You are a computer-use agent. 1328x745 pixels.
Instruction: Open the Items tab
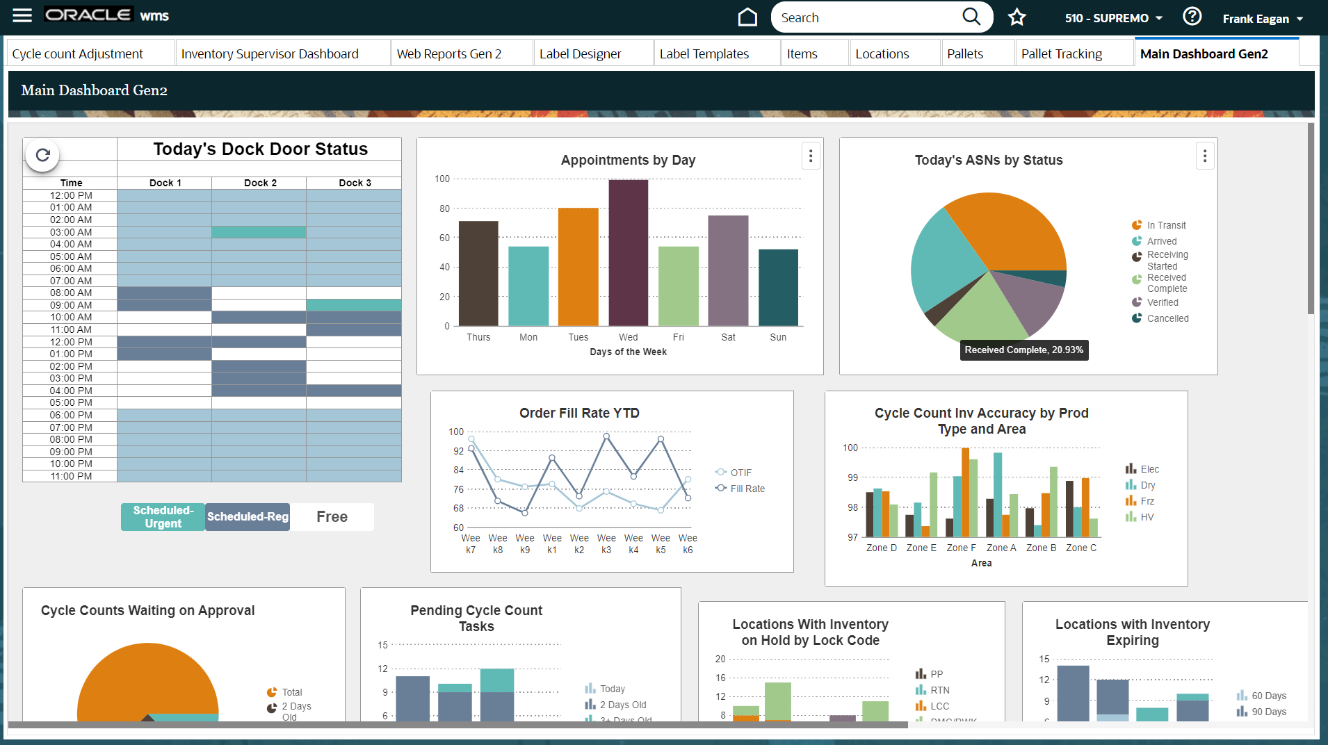[815, 54]
